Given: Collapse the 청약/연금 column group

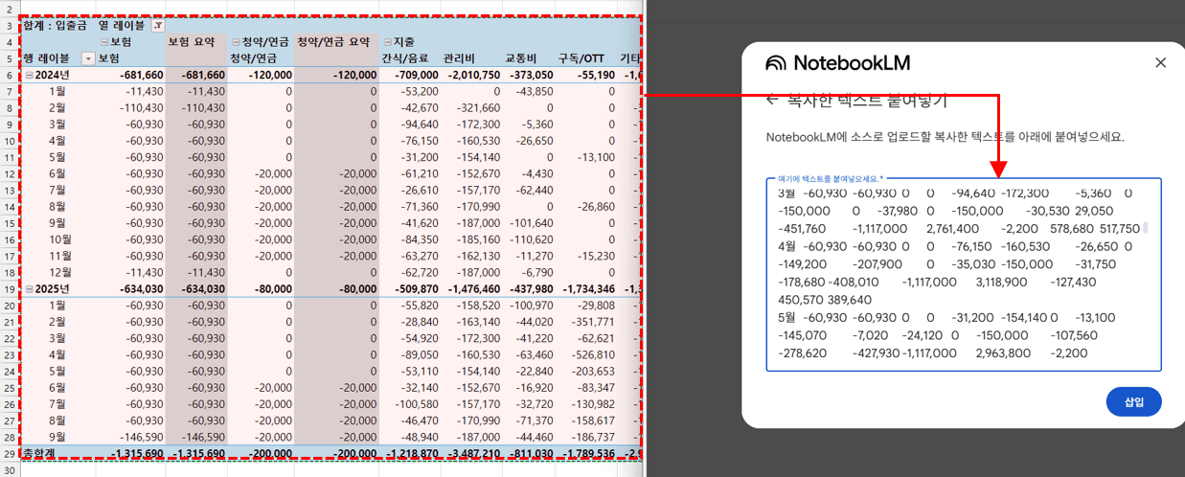Looking at the screenshot, I should point(235,42).
